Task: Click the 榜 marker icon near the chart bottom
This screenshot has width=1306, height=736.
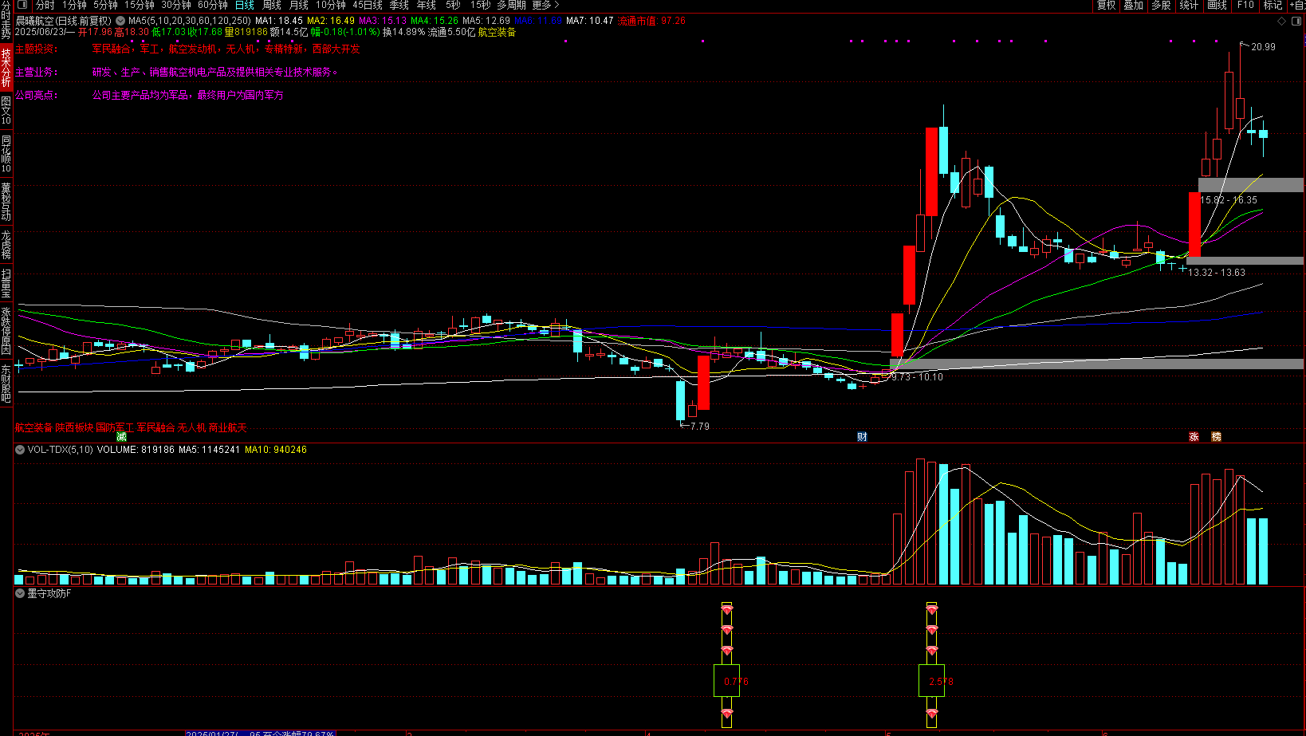Action: pyautogui.click(x=1216, y=436)
